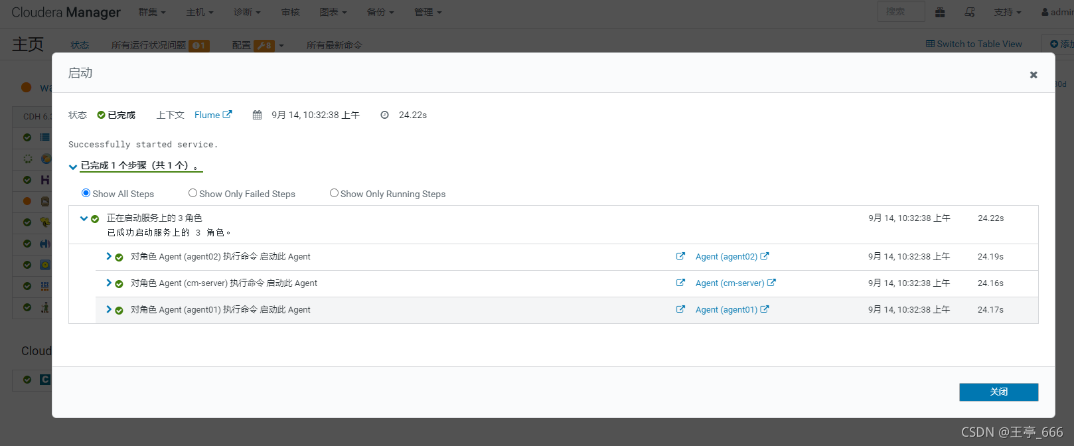The image size is (1074, 446).
Task: Open external link icon before Agent (agent01)
Action: click(680, 309)
